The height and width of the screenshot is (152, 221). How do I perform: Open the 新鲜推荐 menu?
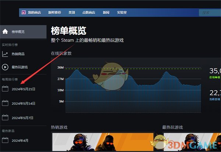[x=55, y=13]
